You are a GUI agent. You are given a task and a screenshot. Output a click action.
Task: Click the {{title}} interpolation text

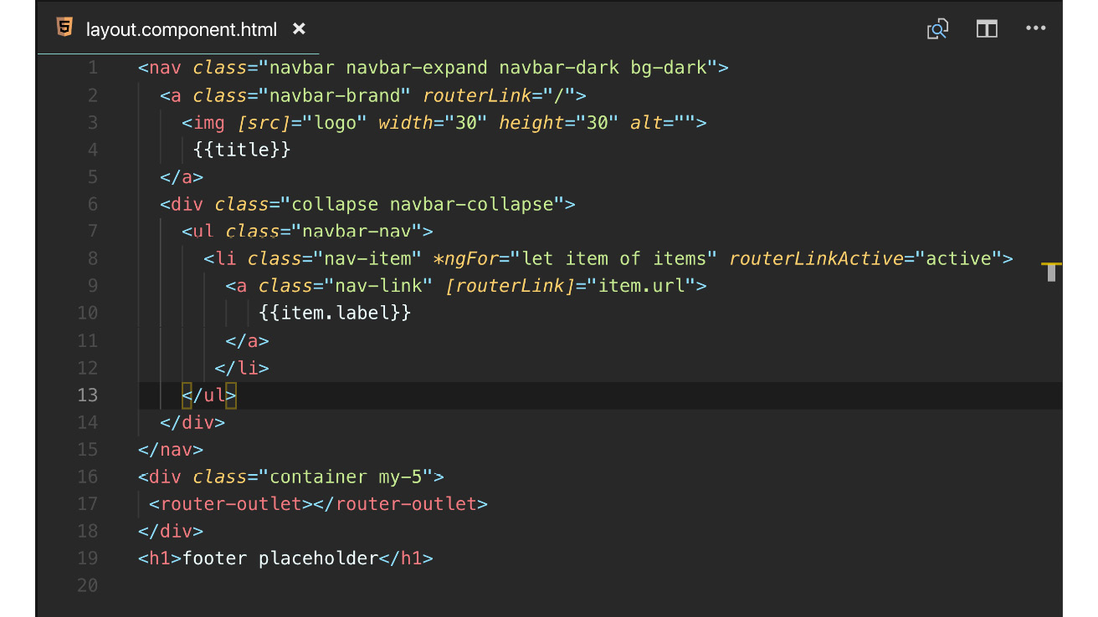(242, 150)
